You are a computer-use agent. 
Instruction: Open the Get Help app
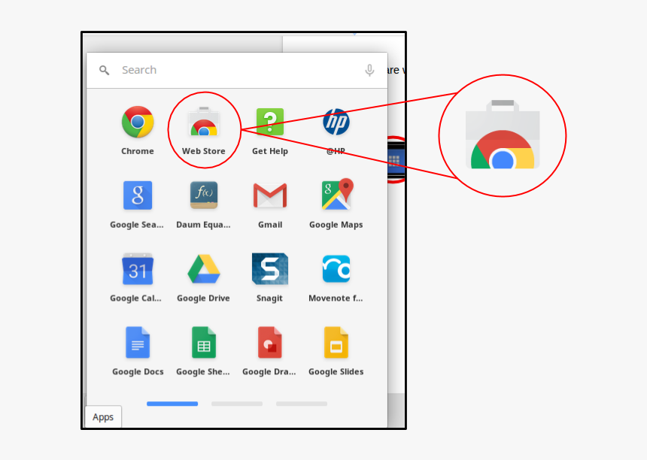tap(270, 122)
